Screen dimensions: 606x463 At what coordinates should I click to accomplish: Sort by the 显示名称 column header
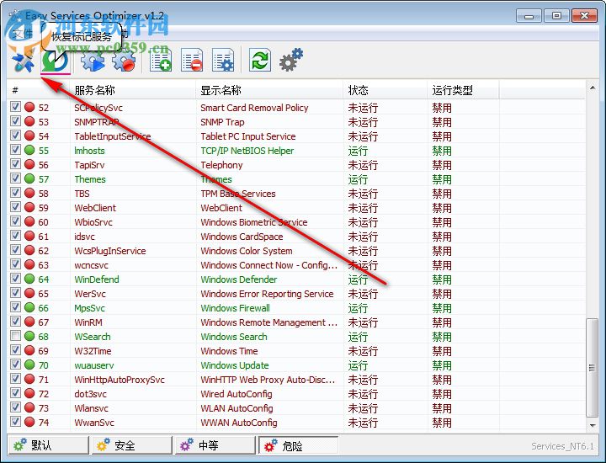[269, 90]
